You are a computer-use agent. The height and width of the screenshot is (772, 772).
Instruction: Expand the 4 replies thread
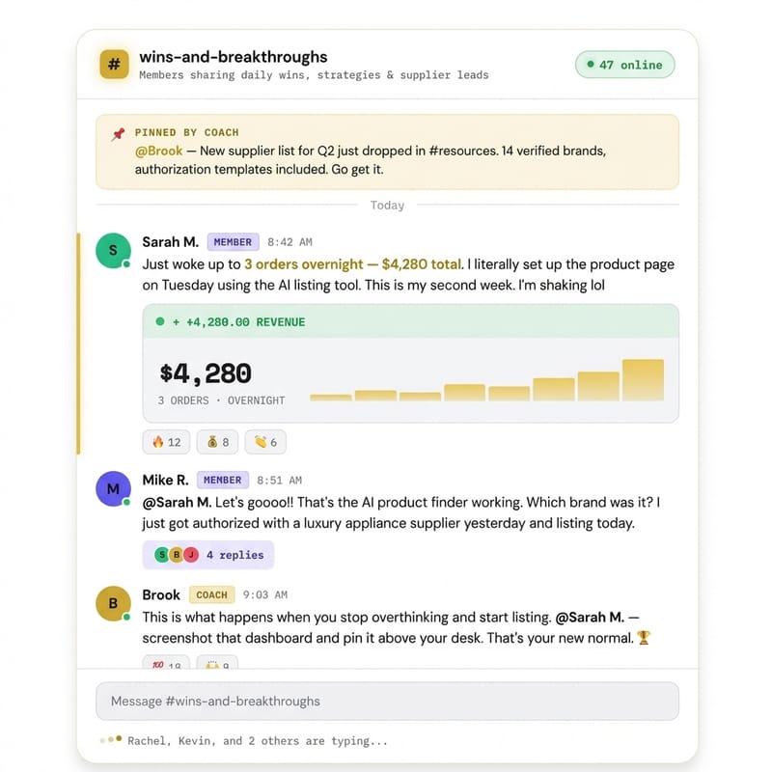pyautogui.click(x=208, y=555)
